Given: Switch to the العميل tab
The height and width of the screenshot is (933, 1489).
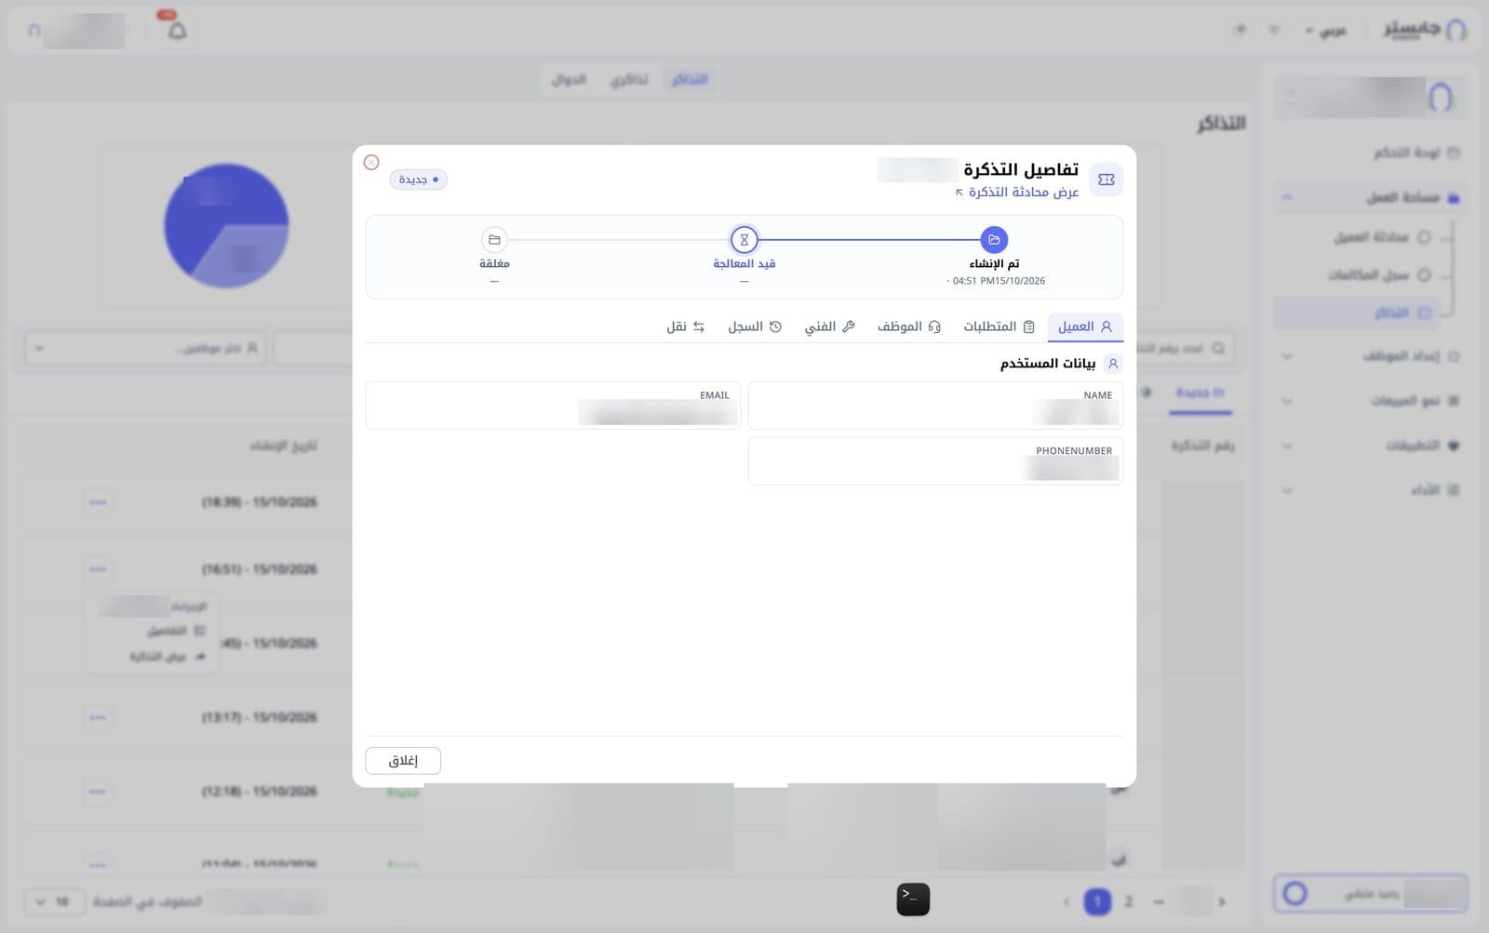Looking at the screenshot, I should click(x=1085, y=327).
